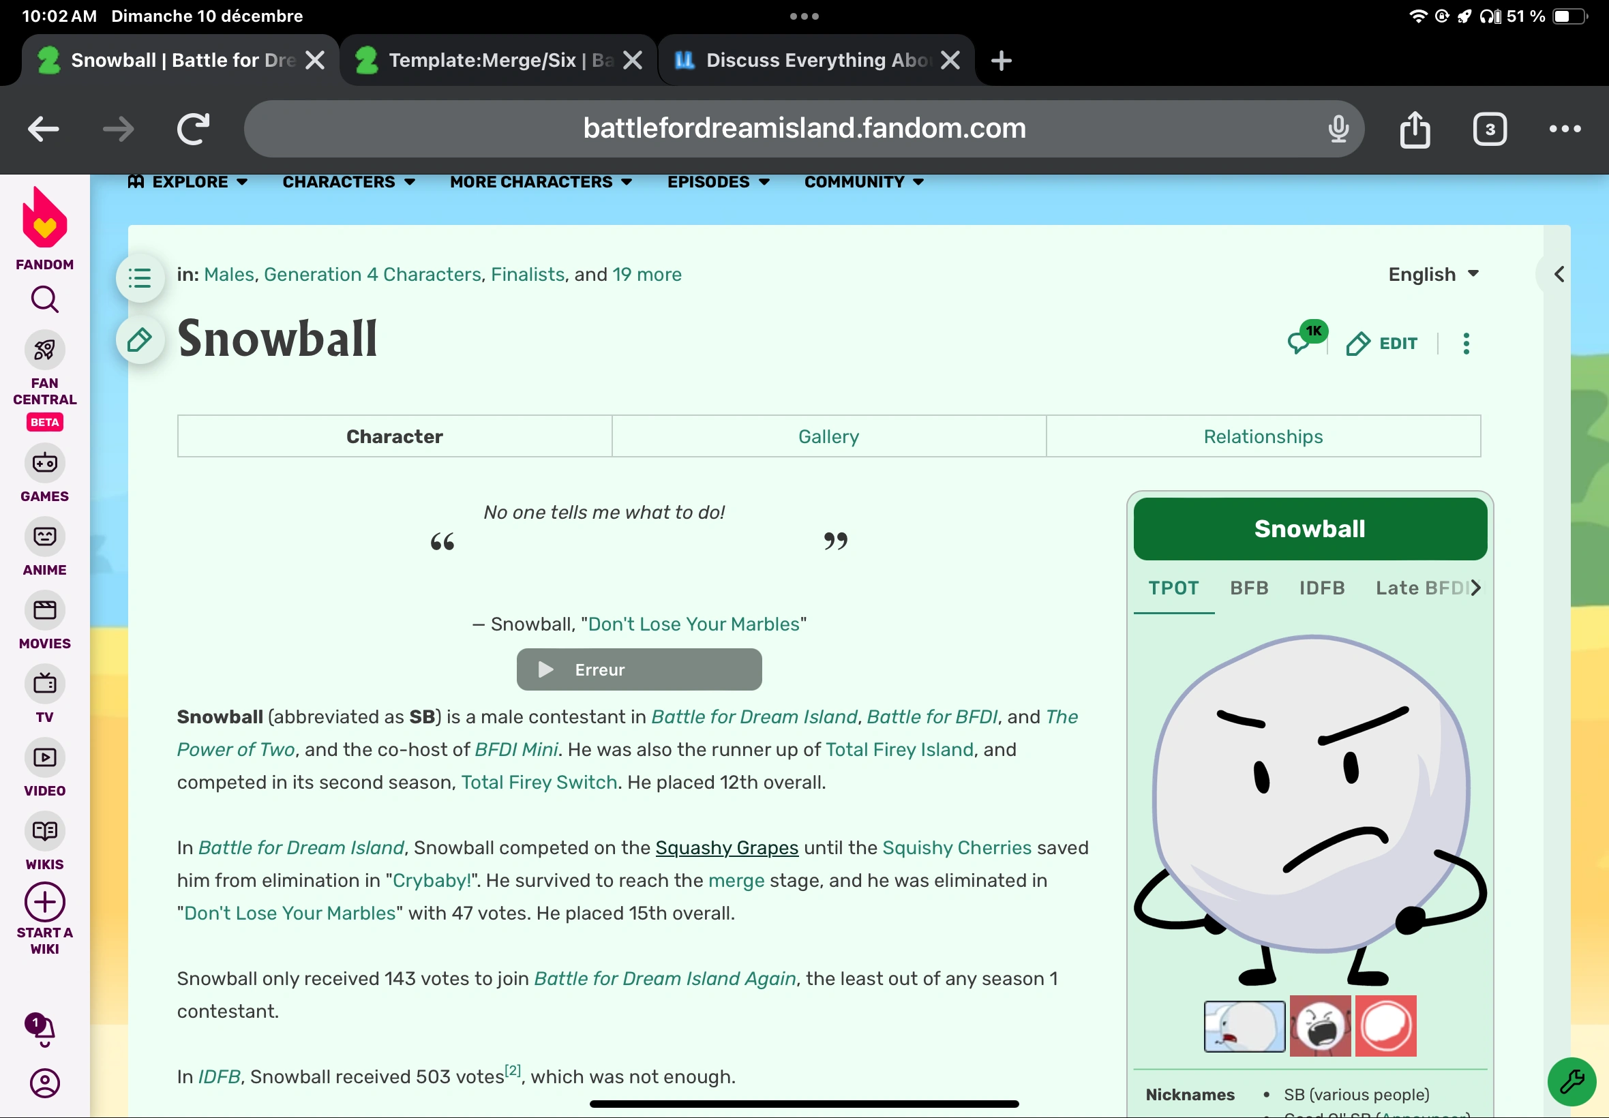The image size is (1609, 1118).
Task: Open the CHARACTERS navigation dropdown
Action: 348,182
